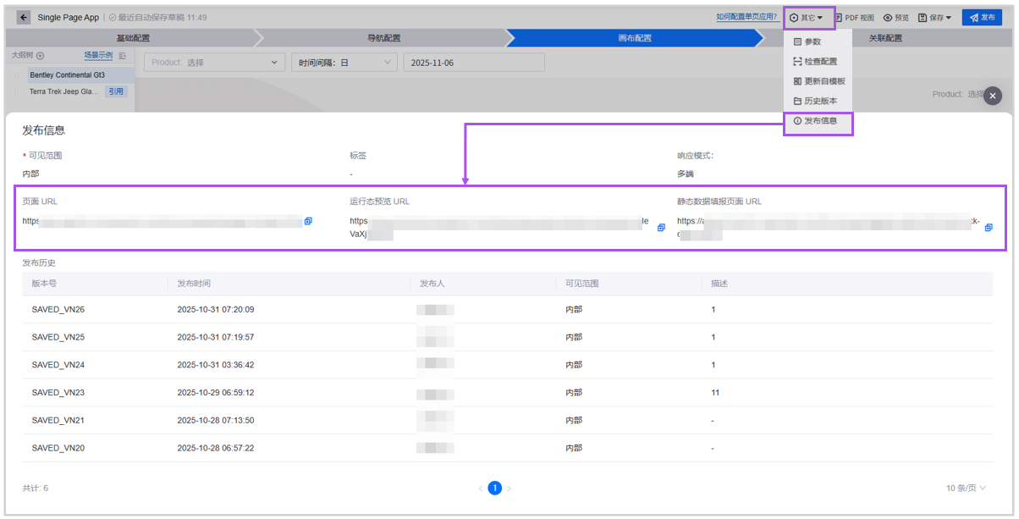Click the back arrow beside Single Page App
This screenshot has width=1019, height=519.
pos(24,17)
